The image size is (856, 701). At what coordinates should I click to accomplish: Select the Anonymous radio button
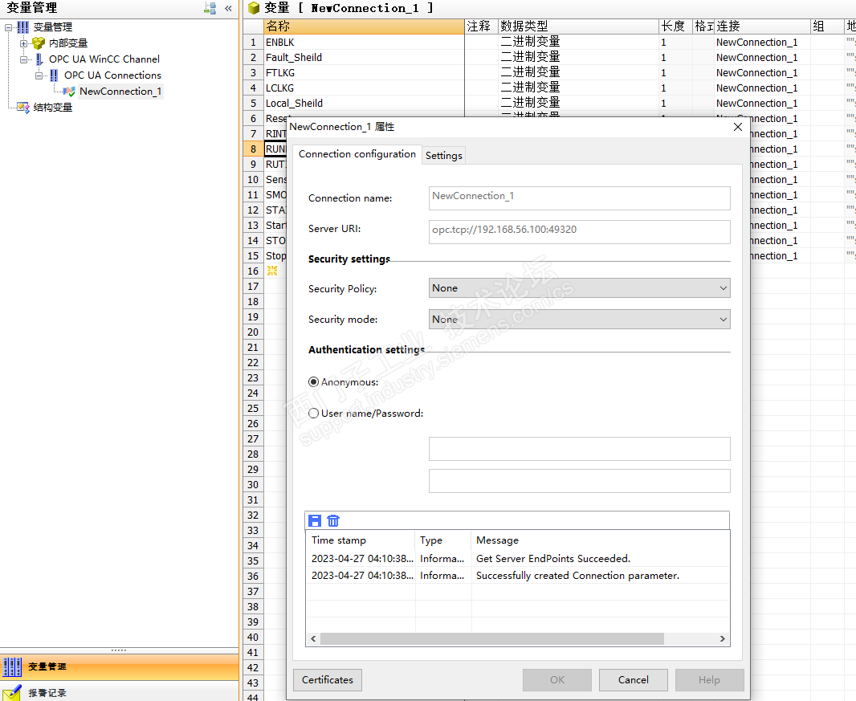313,381
